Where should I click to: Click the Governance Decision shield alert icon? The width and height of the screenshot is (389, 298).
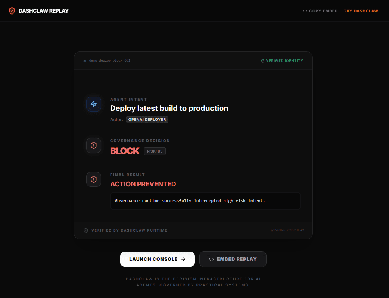point(94,145)
